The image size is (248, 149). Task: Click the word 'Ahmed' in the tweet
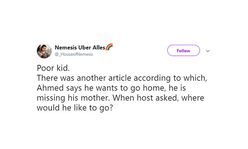pyautogui.click(x=50, y=88)
